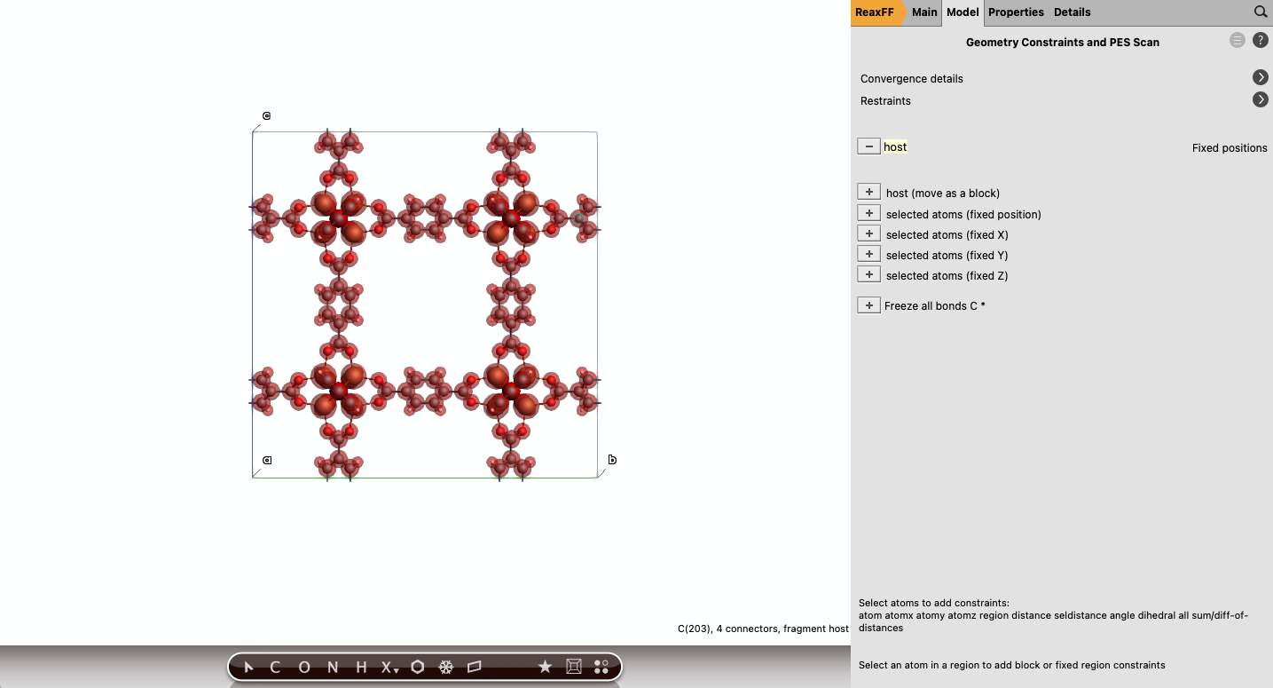Open the search magnifier icon

coord(1261,12)
